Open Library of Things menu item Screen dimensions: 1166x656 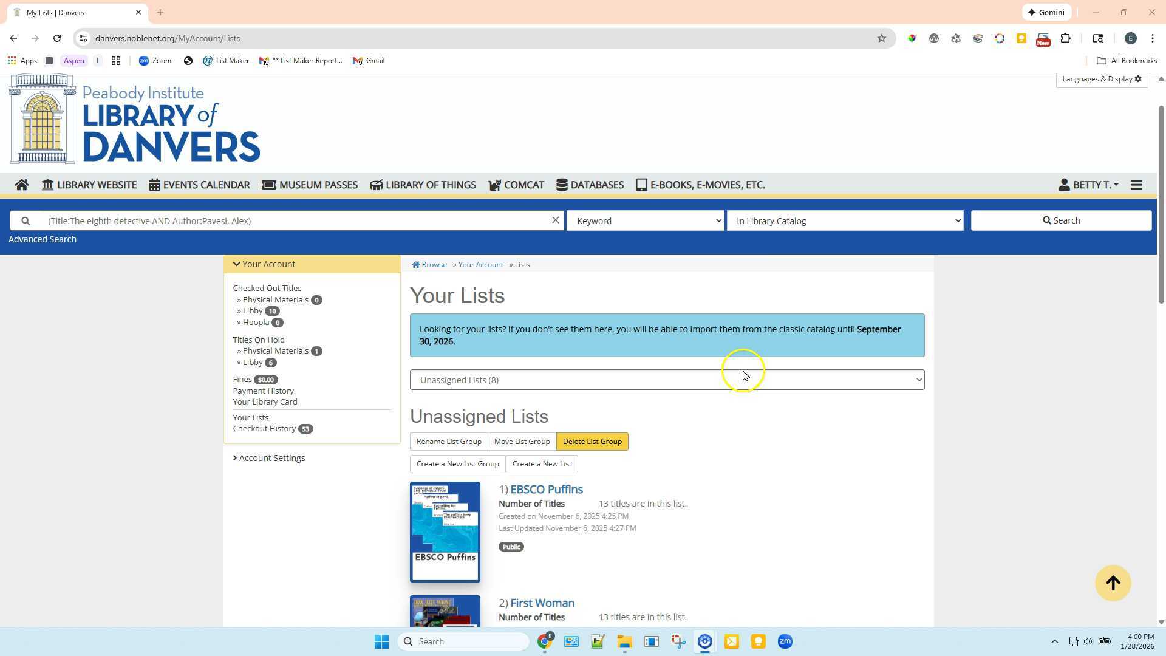[423, 185]
